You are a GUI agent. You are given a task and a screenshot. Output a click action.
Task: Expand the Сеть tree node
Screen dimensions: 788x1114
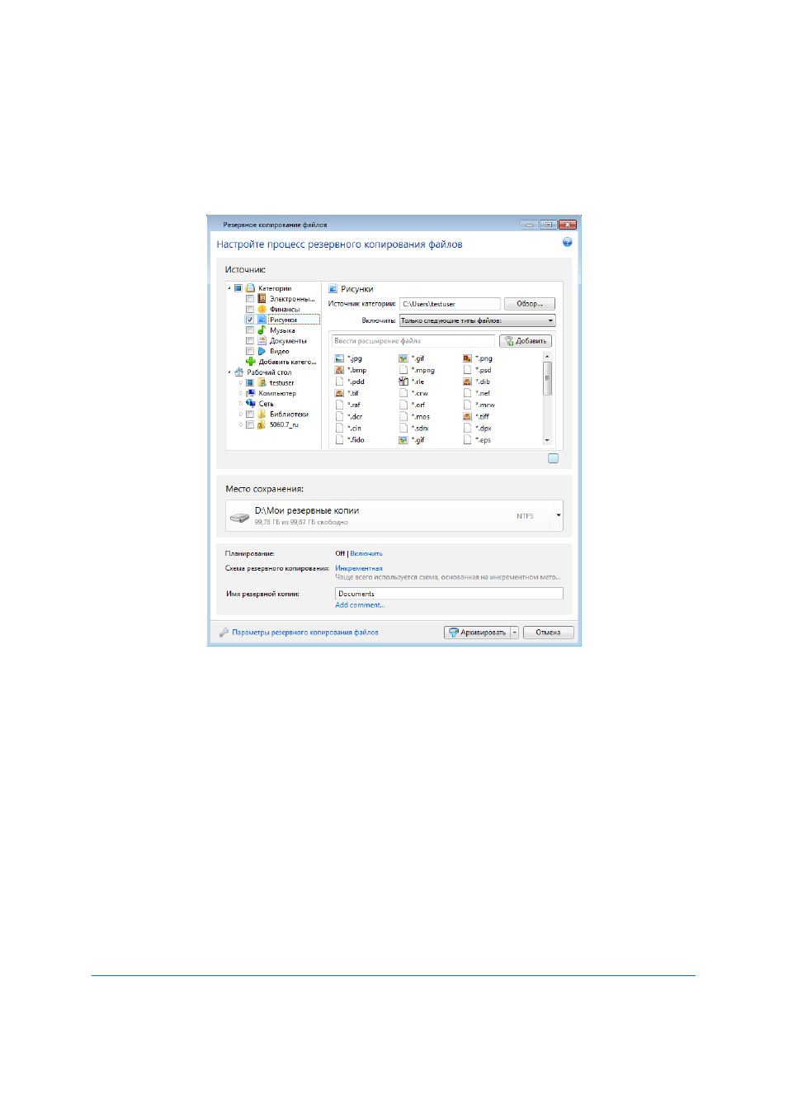[241, 404]
